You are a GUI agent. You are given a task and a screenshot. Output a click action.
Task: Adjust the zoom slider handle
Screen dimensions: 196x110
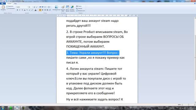point(188,105)
